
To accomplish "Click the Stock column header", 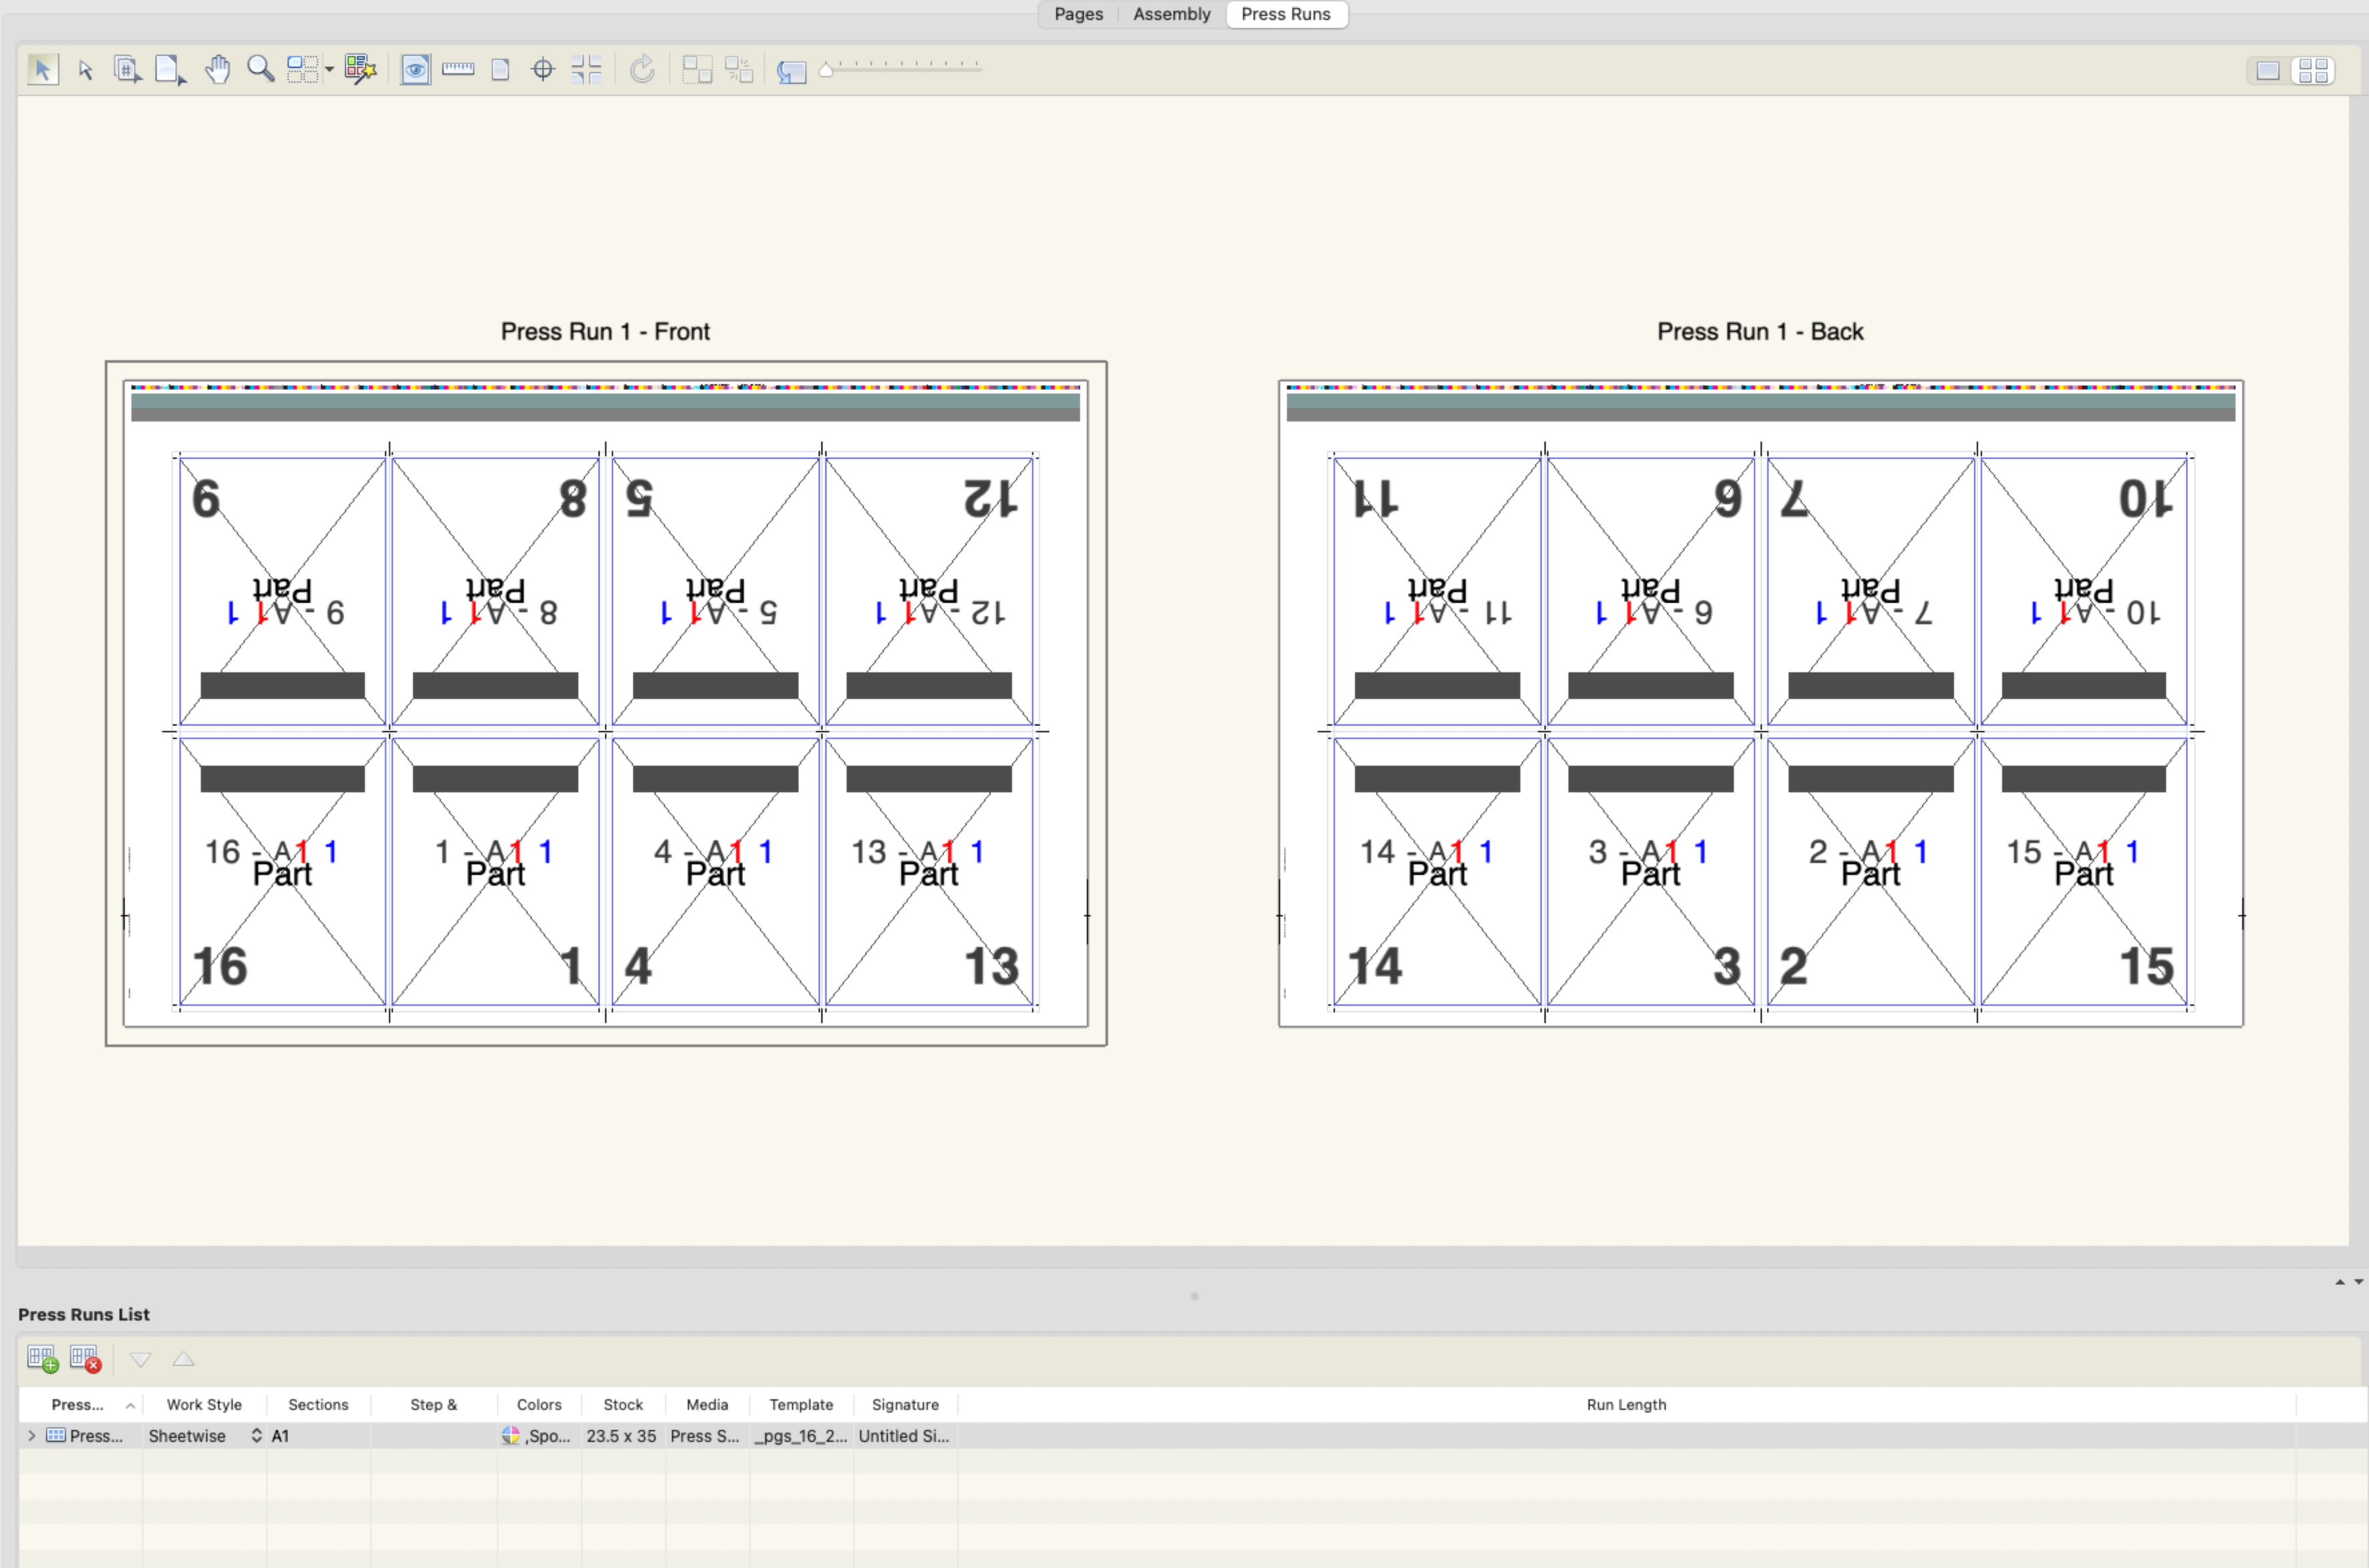I will click(x=623, y=1404).
